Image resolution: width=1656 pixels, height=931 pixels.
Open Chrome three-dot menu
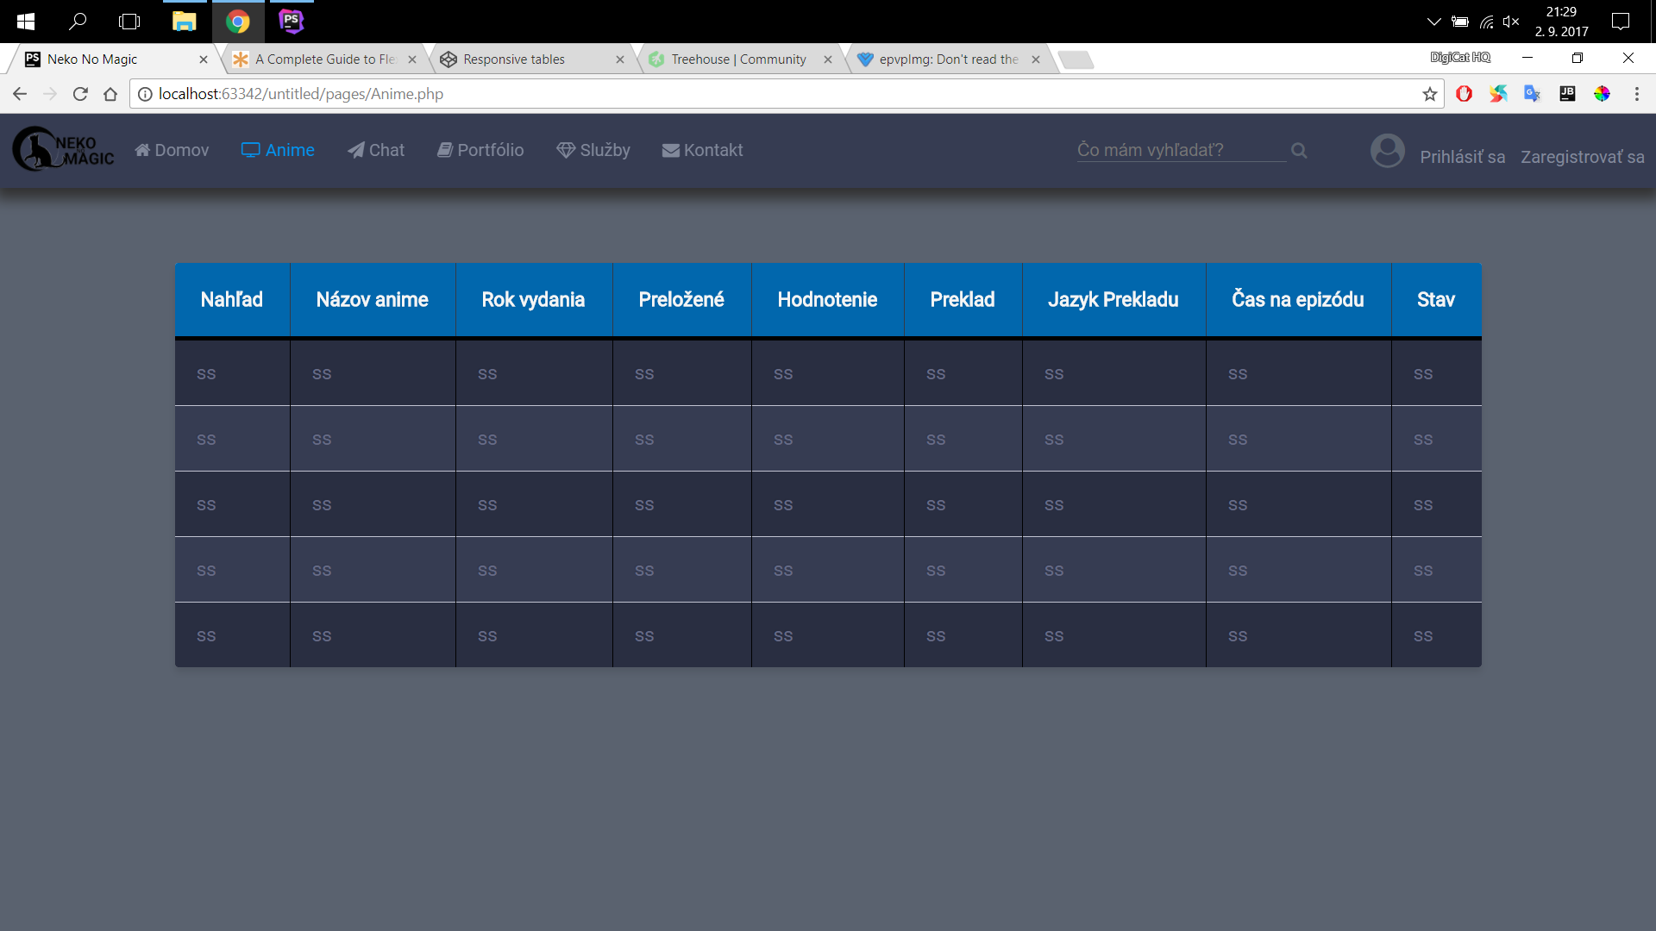tap(1636, 94)
